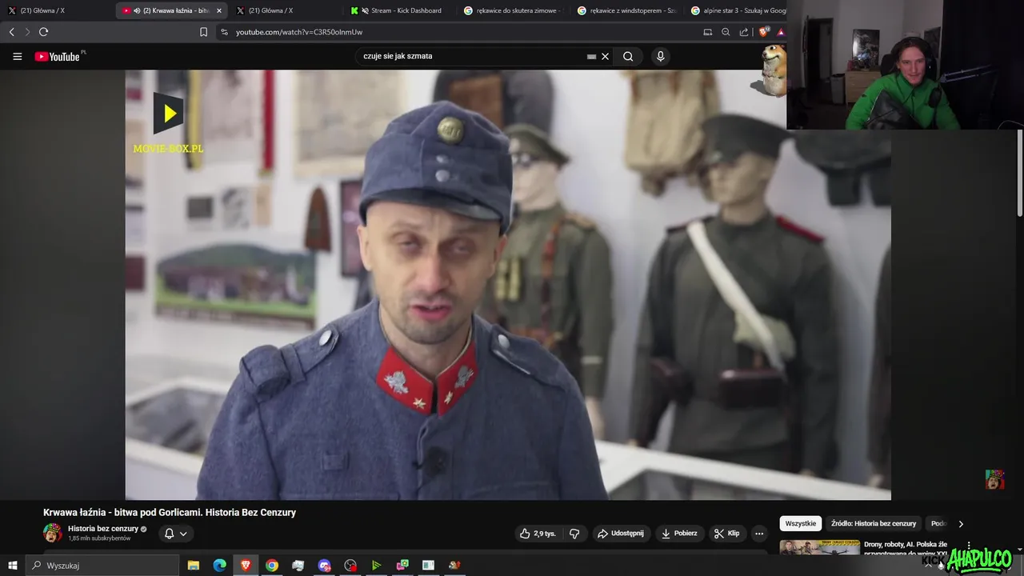This screenshot has width=1024, height=576.
Task: Switch to rękawice do skutera zimowe tab
Action: (x=514, y=10)
